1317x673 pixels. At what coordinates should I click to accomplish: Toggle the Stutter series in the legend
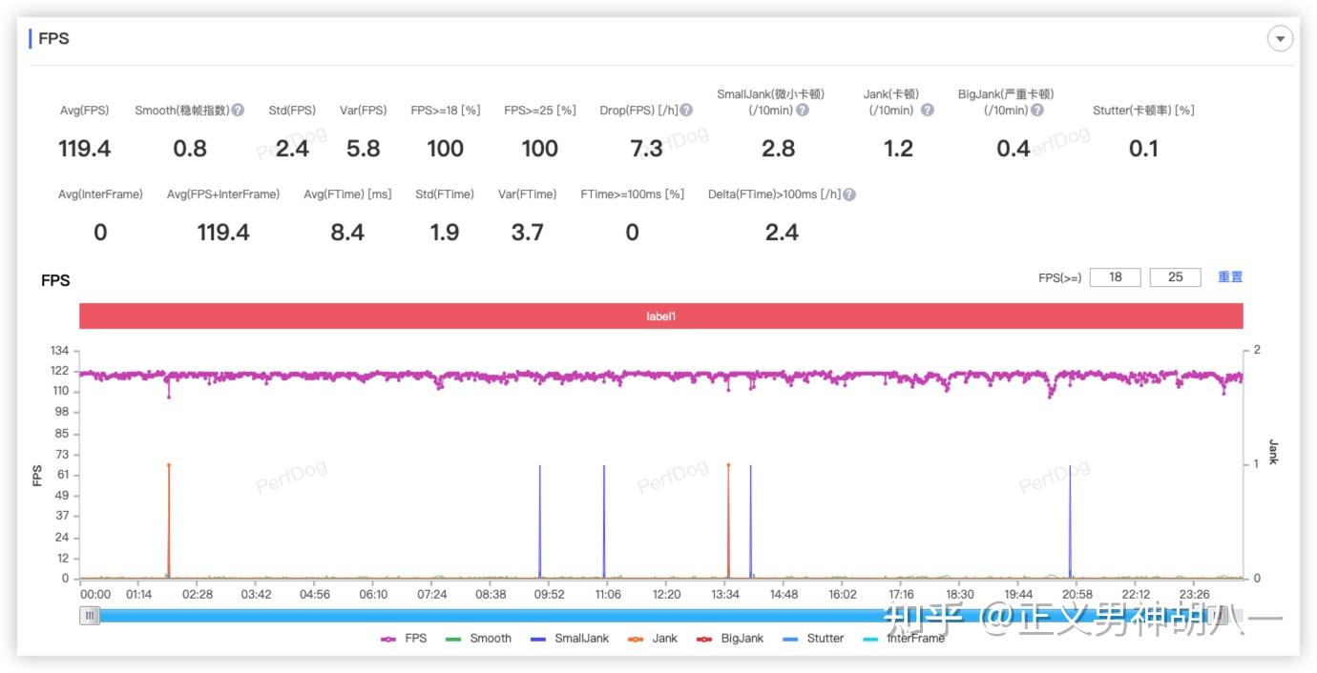(x=813, y=639)
